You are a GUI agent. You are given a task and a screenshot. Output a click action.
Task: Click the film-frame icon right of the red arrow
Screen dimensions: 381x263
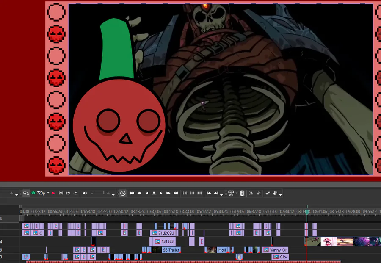tap(61, 193)
